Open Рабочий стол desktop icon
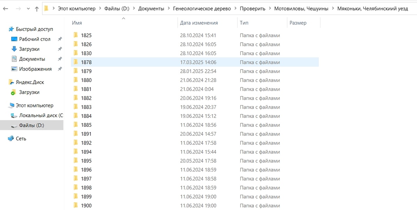 [14, 39]
